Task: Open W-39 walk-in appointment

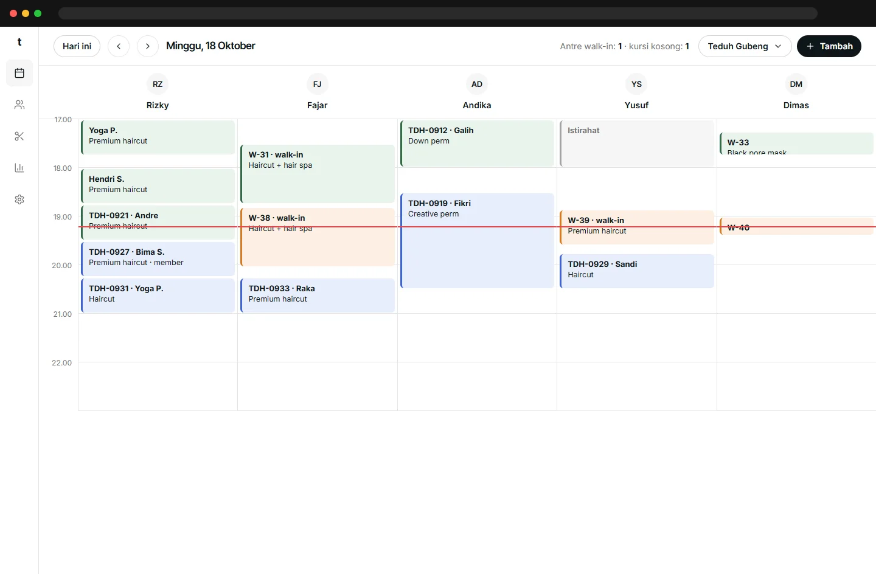Action: [x=637, y=227]
